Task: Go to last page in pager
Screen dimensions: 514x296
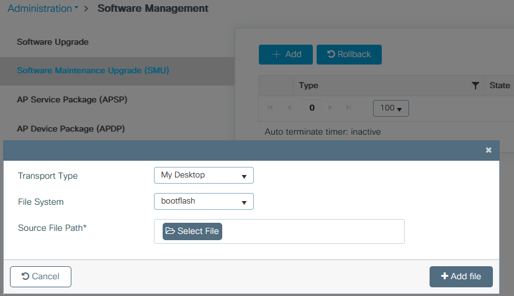Action: (349, 107)
